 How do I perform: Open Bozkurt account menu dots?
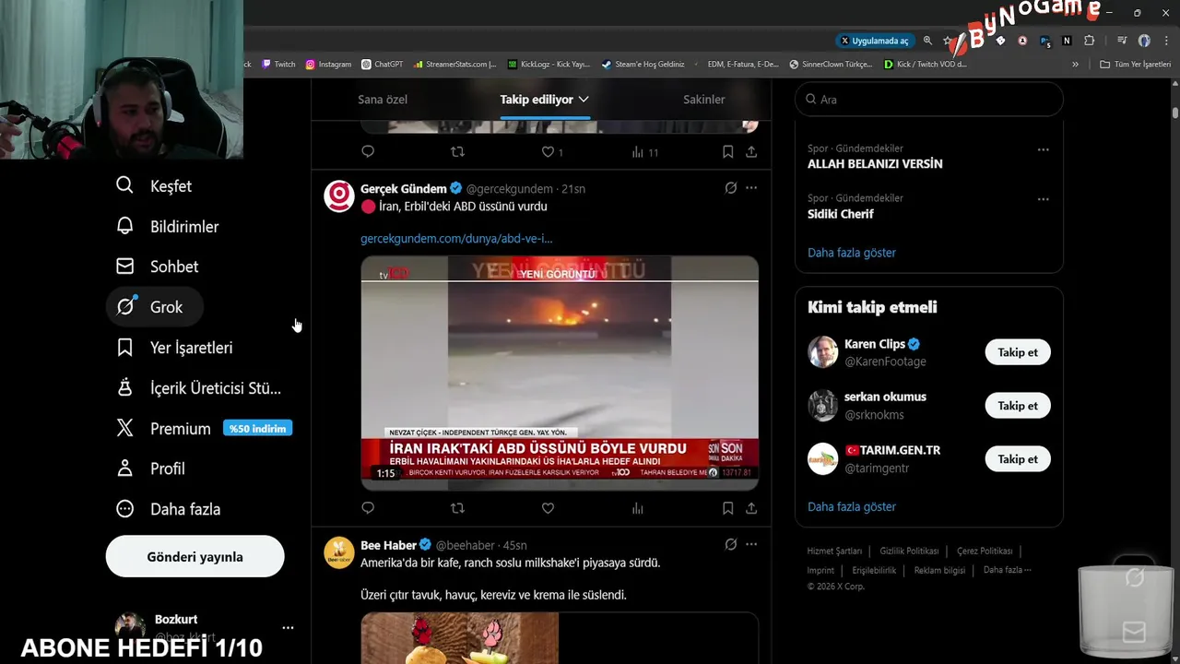coord(288,628)
